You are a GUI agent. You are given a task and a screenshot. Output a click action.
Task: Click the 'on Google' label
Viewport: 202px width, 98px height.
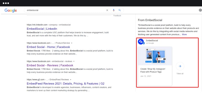coord(150,43)
